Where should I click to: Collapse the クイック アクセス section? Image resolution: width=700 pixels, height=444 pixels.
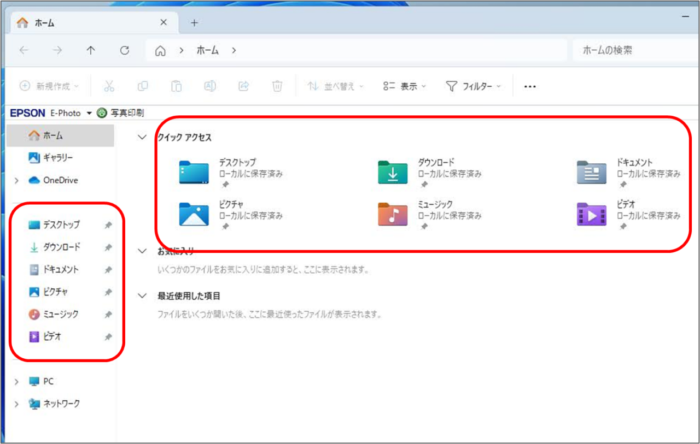142,138
